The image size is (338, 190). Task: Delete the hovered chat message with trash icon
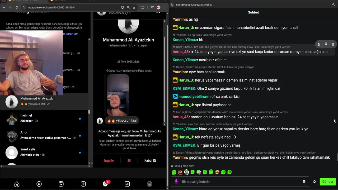pos(333,44)
